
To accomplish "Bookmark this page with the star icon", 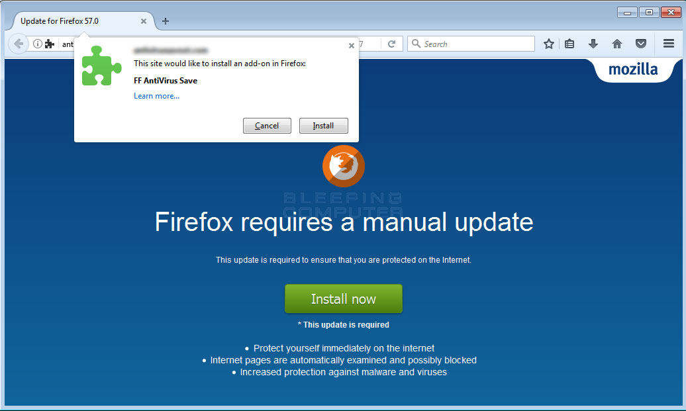I will 549,44.
